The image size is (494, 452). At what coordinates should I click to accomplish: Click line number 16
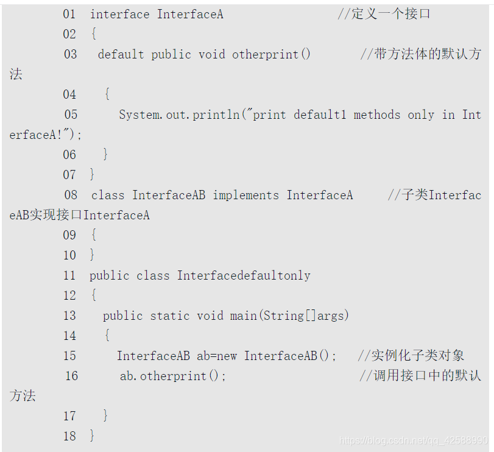(x=71, y=376)
